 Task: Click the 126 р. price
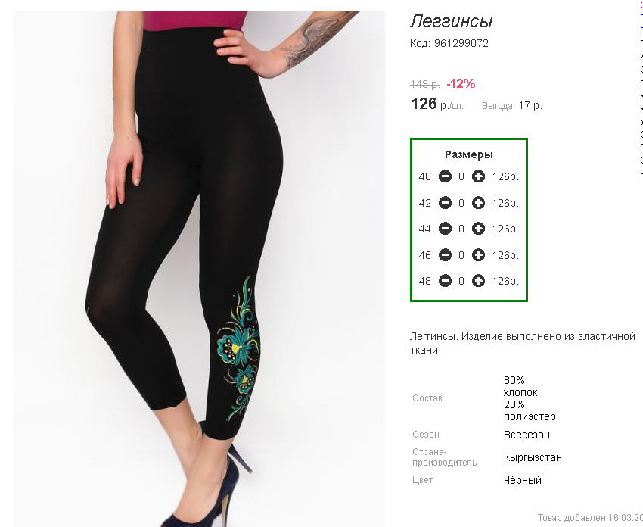coord(436,104)
